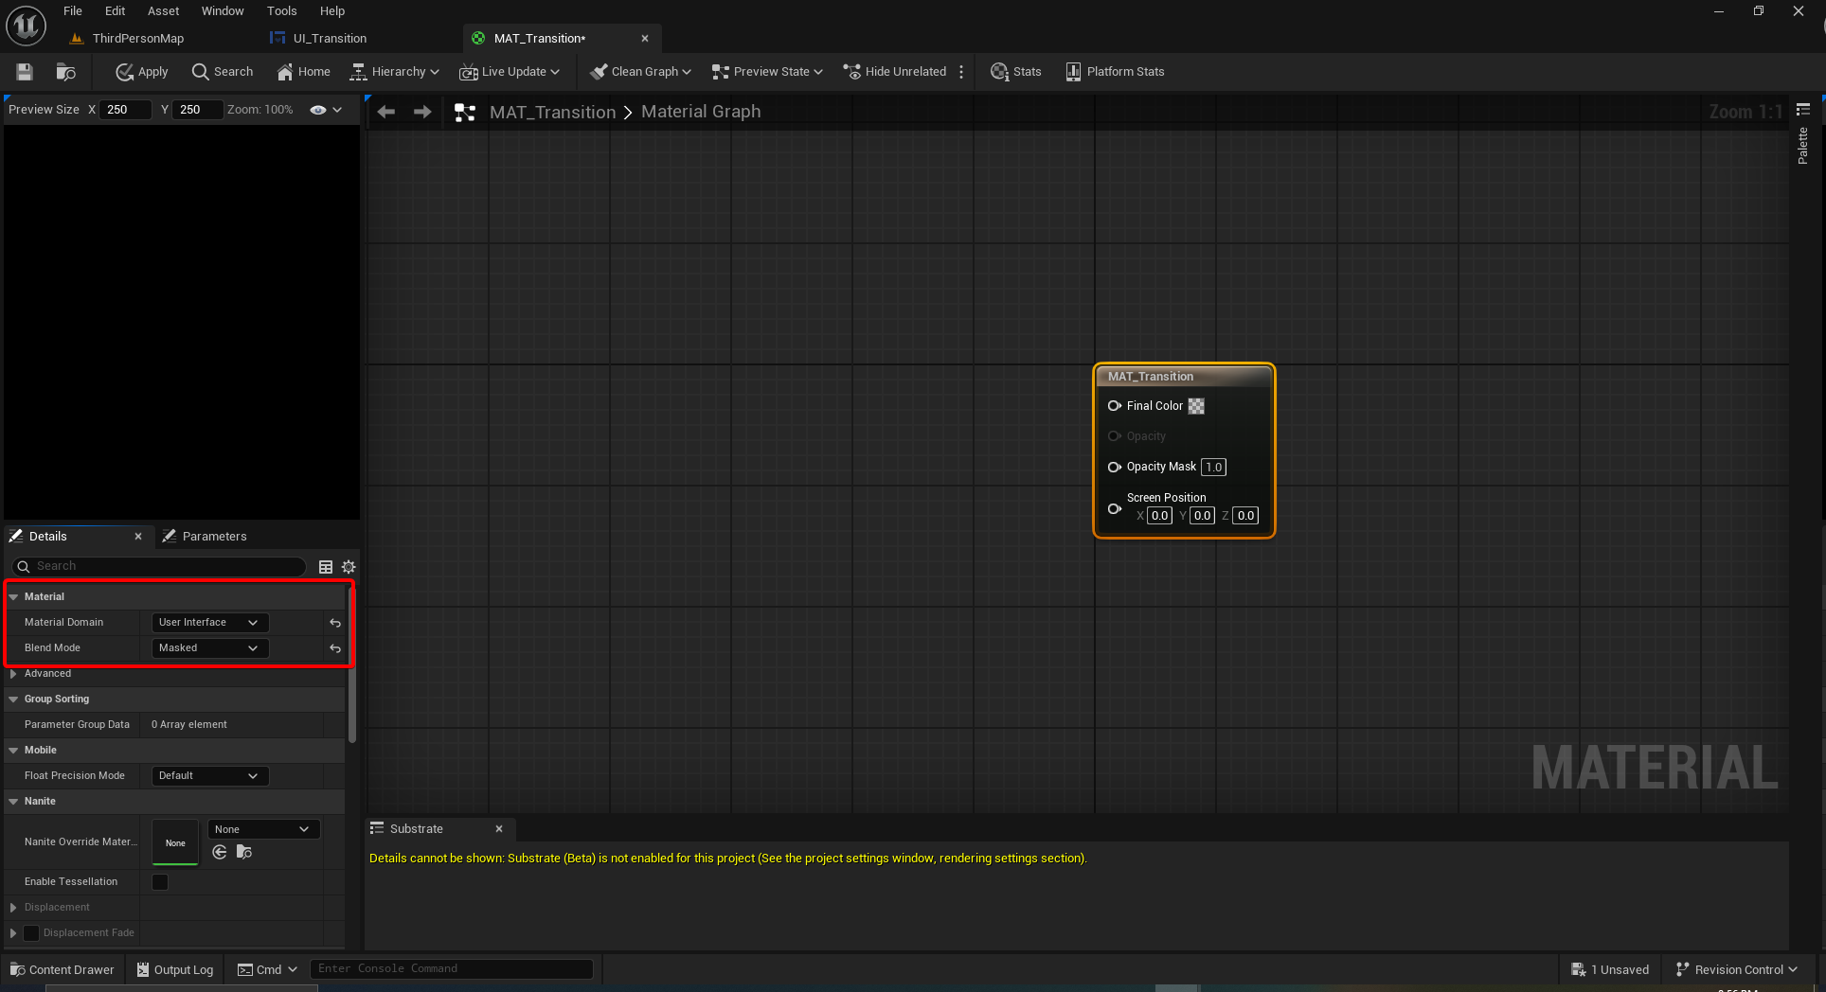The height and width of the screenshot is (992, 1826).
Task: Open the Content Drawer
Action: click(x=62, y=970)
